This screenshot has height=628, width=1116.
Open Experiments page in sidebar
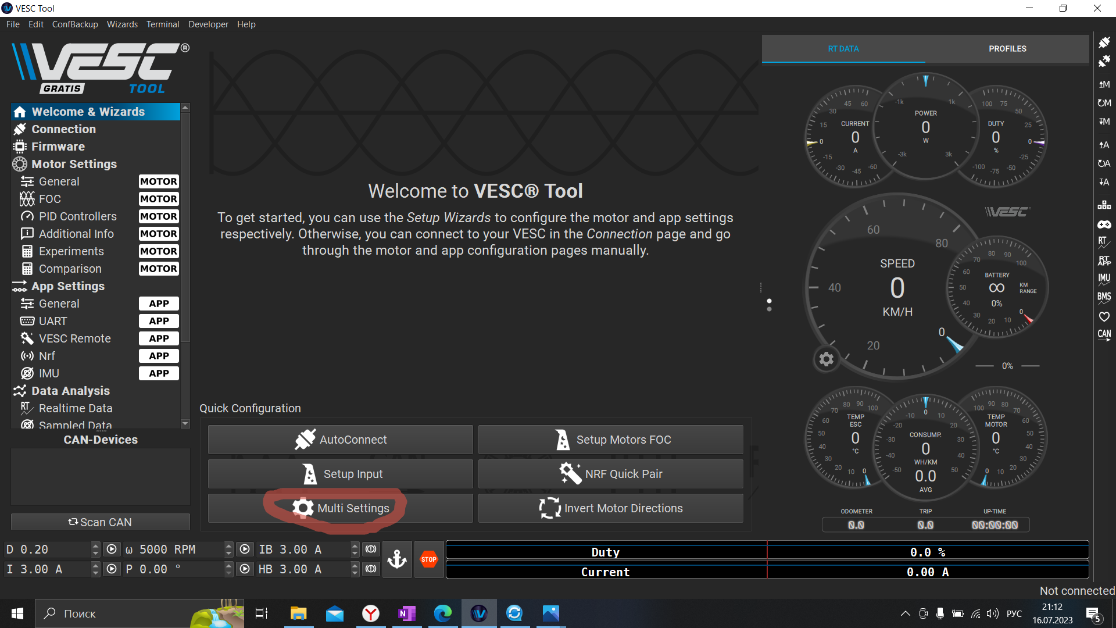click(96, 251)
